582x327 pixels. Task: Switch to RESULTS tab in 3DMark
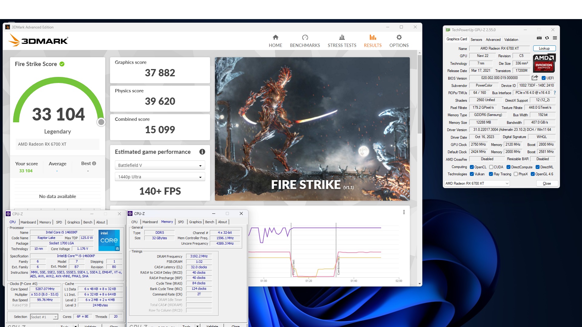[x=373, y=41]
